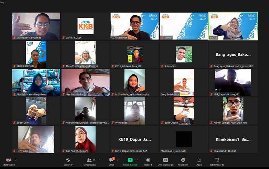Select Muhammad Junaidi's video tile

pyautogui.click(x=85, y=111)
